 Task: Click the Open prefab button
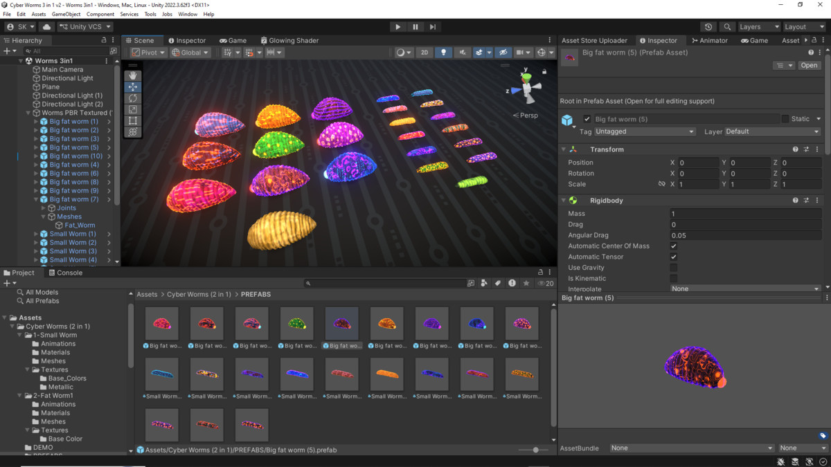[x=809, y=65]
